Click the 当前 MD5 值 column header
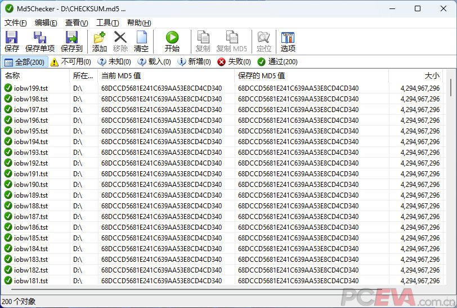Viewport: 457px width, 308px height. click(166, 75)
